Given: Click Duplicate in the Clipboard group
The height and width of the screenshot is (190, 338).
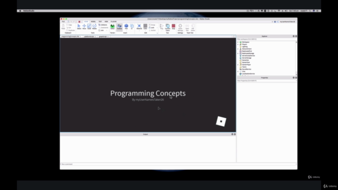Looking at the screenshot, I should coord(70,31).
